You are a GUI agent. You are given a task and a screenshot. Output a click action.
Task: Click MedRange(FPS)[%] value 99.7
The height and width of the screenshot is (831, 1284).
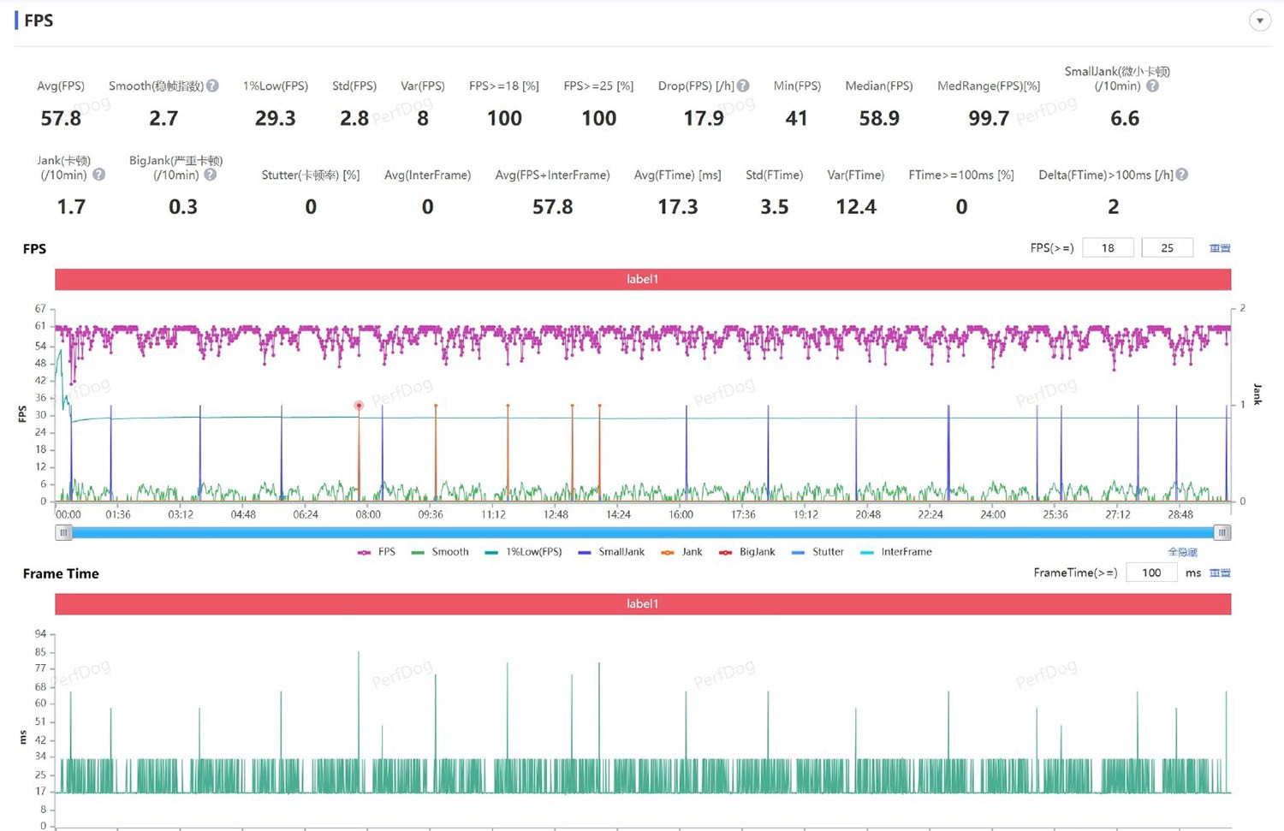point(989,118)
